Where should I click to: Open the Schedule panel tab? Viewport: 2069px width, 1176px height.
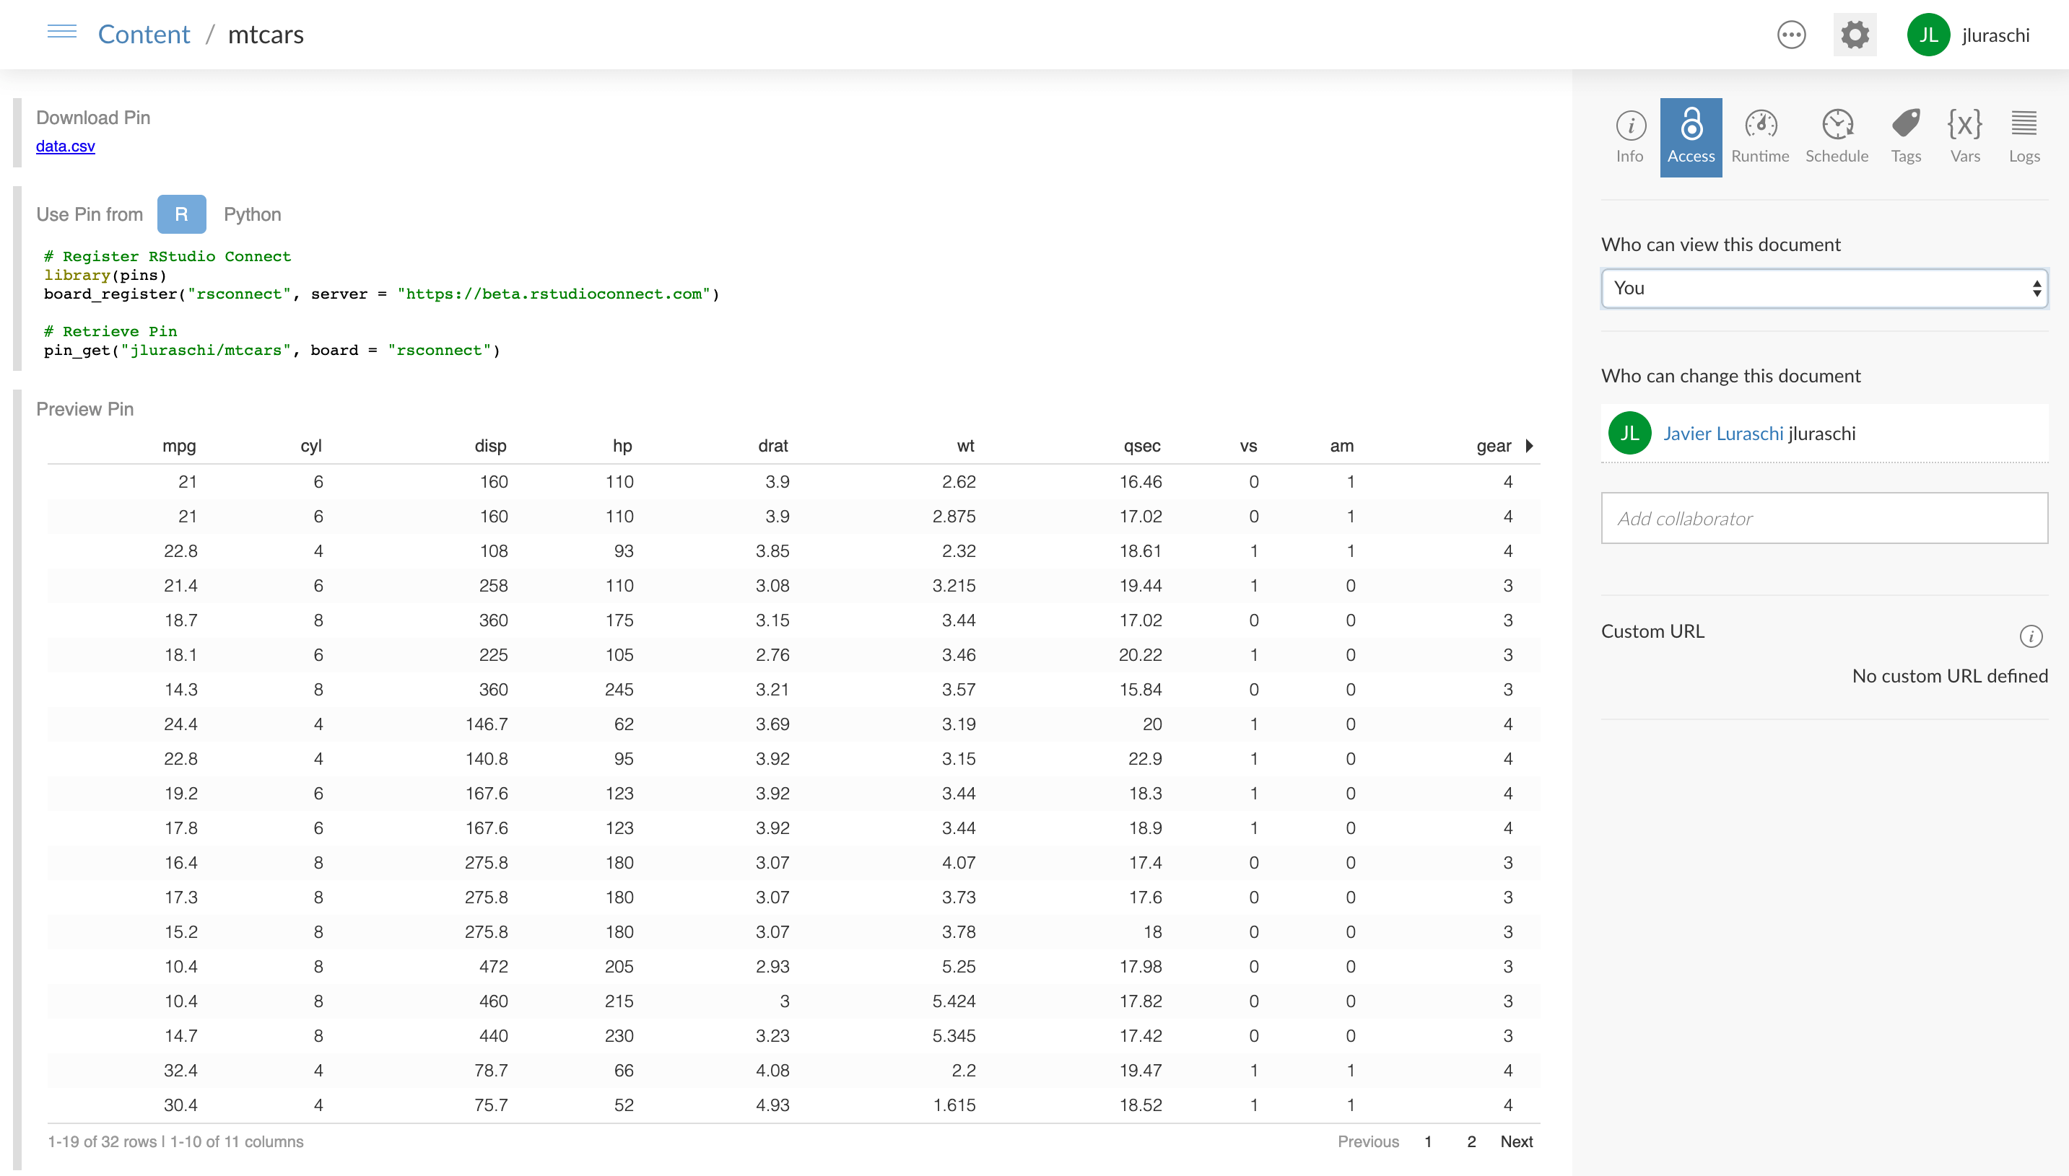tap(1837, 133)
